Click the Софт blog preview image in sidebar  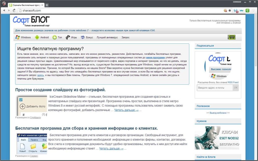[218, 66]
